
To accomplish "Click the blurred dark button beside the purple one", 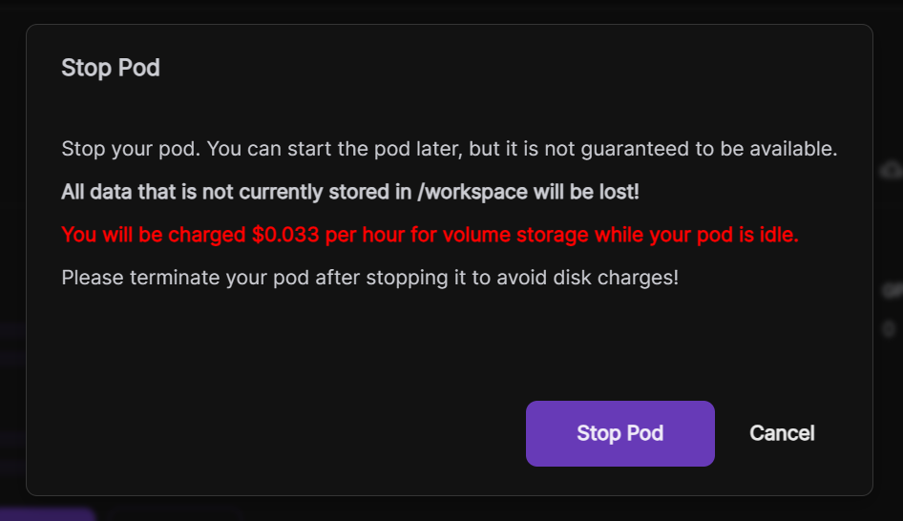I will click(x=172, y=514).
